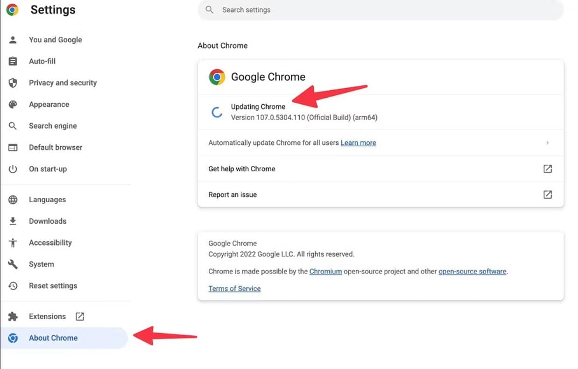578x369 pixels.
Task: Click the Search engine magnifier icon
Action: point(13,126)
